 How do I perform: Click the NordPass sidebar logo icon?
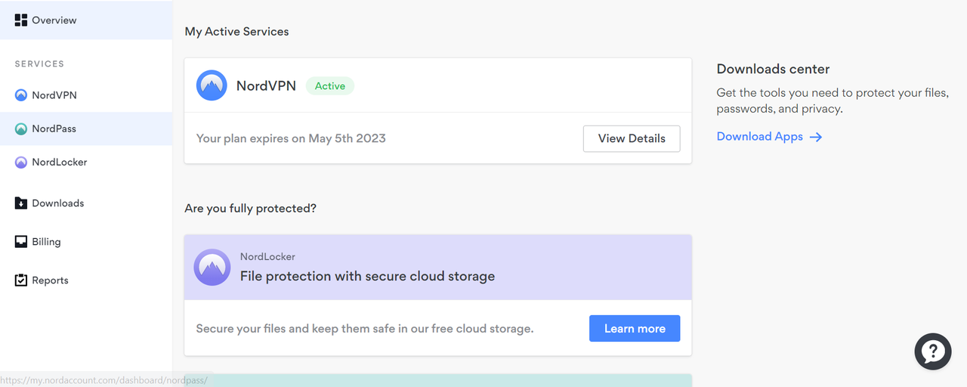click(21, 129)
